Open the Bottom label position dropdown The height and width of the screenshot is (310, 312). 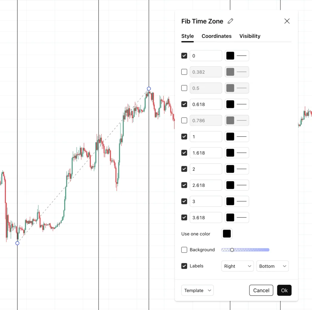click(x=272, y=266)
